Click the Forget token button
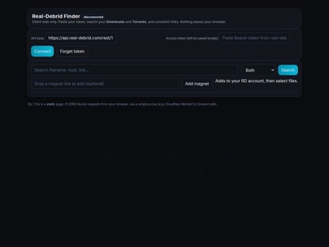This screenshot has width=329, height=247. [72, 51]
